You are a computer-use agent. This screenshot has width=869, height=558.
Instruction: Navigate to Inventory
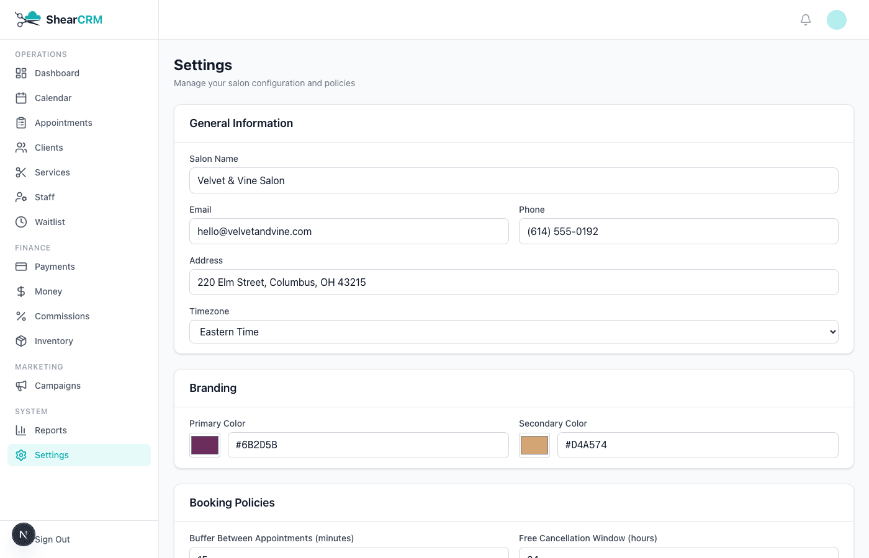(x=79, y=341)
